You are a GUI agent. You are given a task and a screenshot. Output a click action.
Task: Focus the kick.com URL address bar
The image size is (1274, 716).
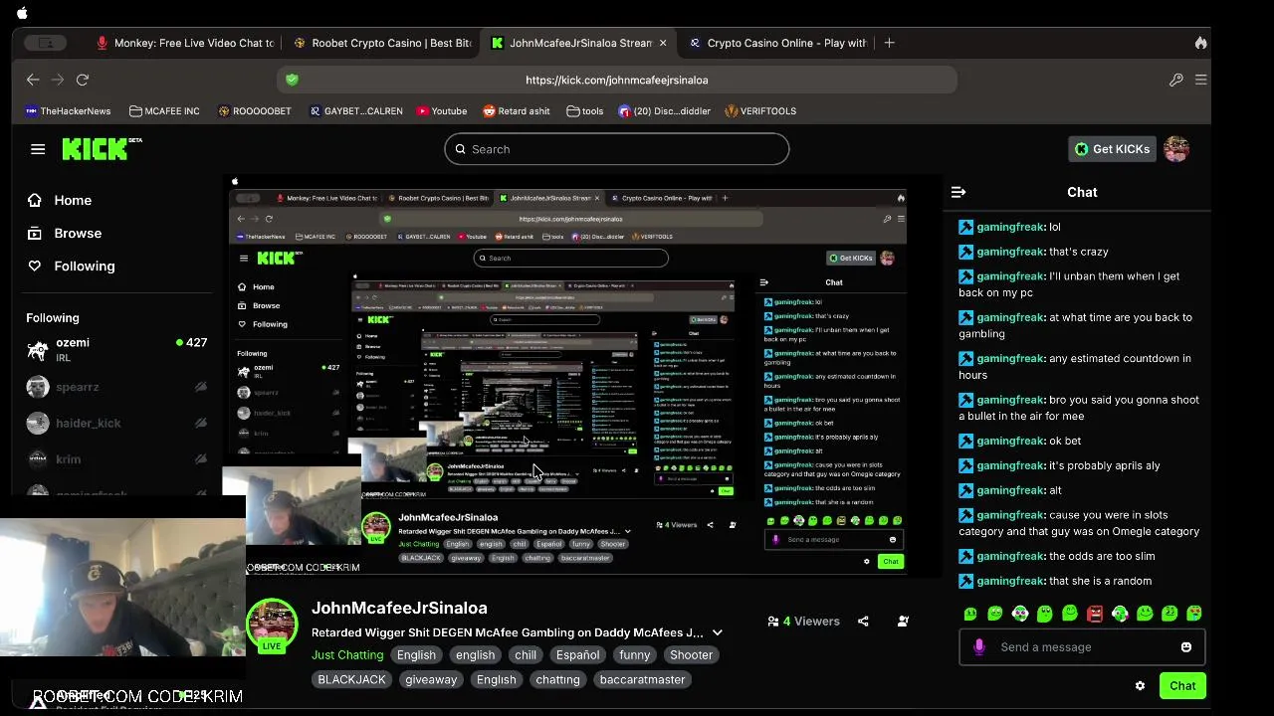[616, 80]
